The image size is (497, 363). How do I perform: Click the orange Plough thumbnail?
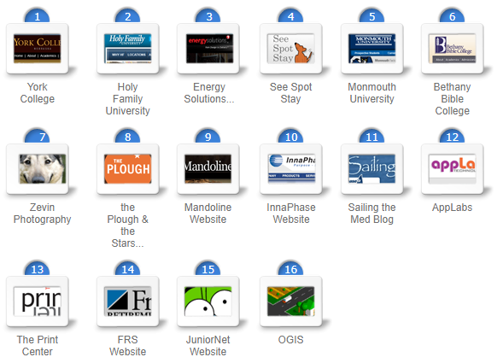click(x=128, y=169)
